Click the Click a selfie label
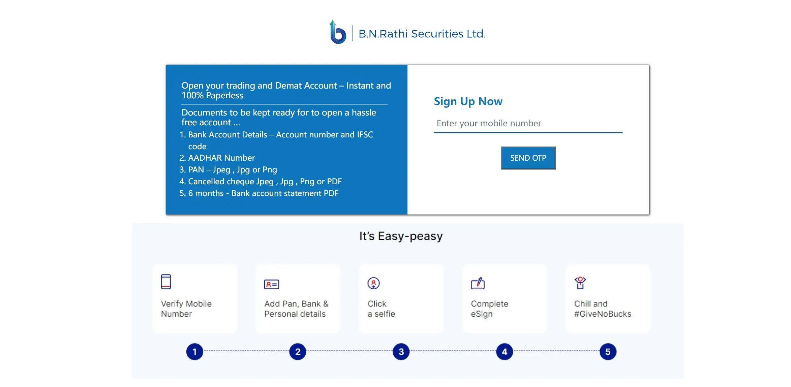Screen dimensions: 791x387 (x=381, y=309)
